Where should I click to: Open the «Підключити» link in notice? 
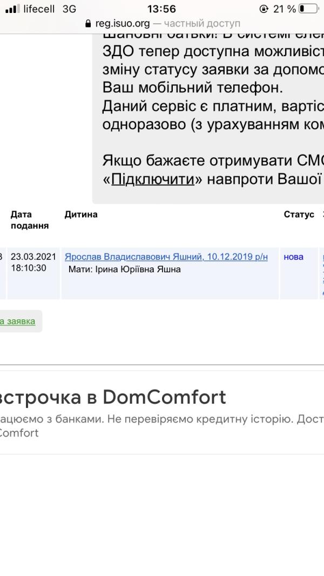coord(153,179)
